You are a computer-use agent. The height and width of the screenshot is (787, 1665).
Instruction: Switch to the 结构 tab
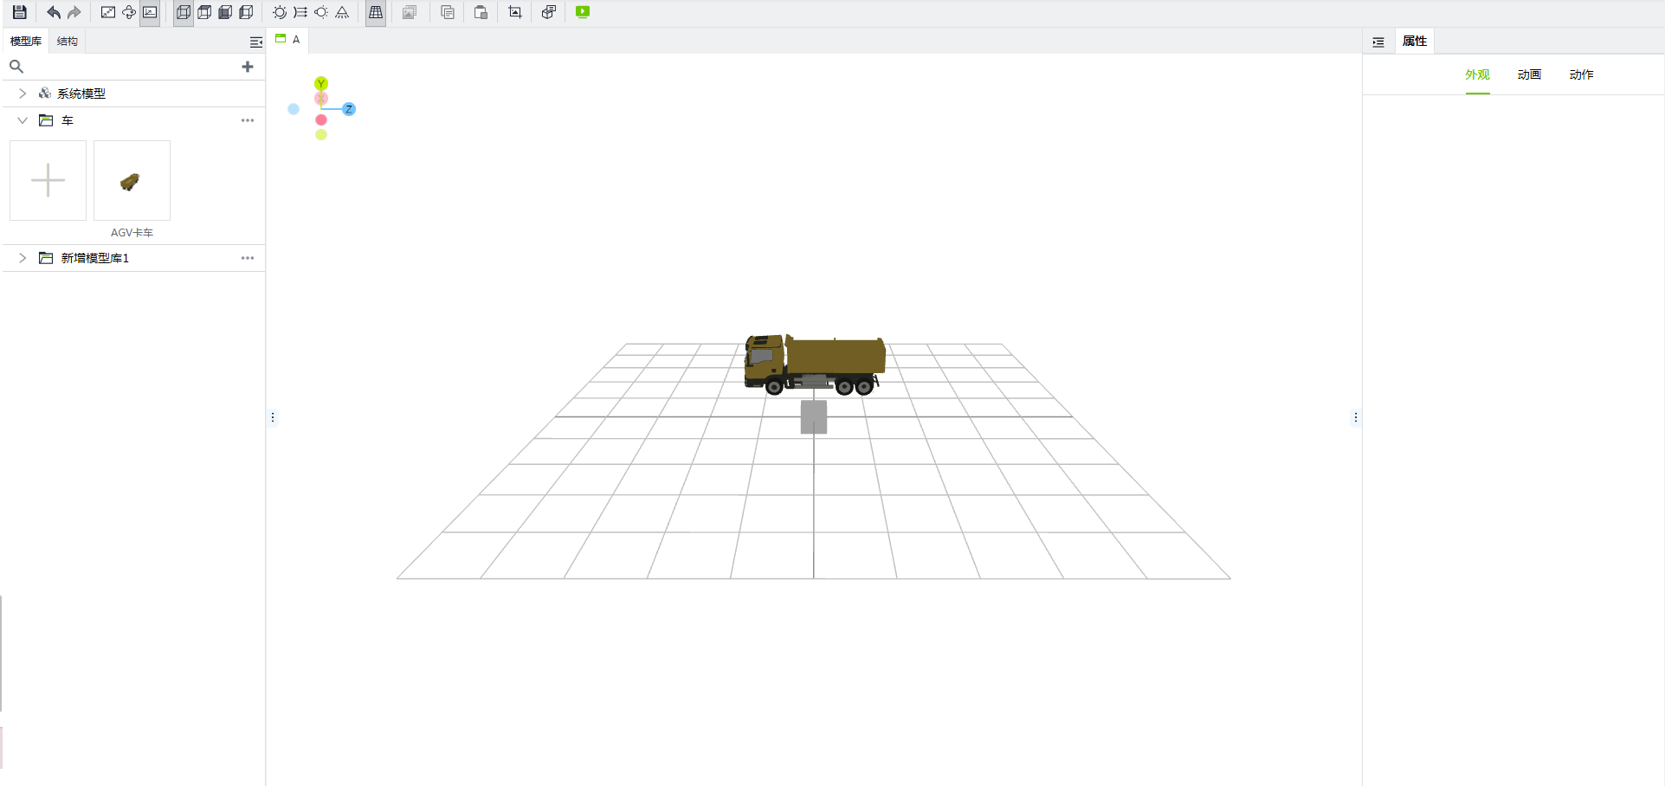pos(67,42)
